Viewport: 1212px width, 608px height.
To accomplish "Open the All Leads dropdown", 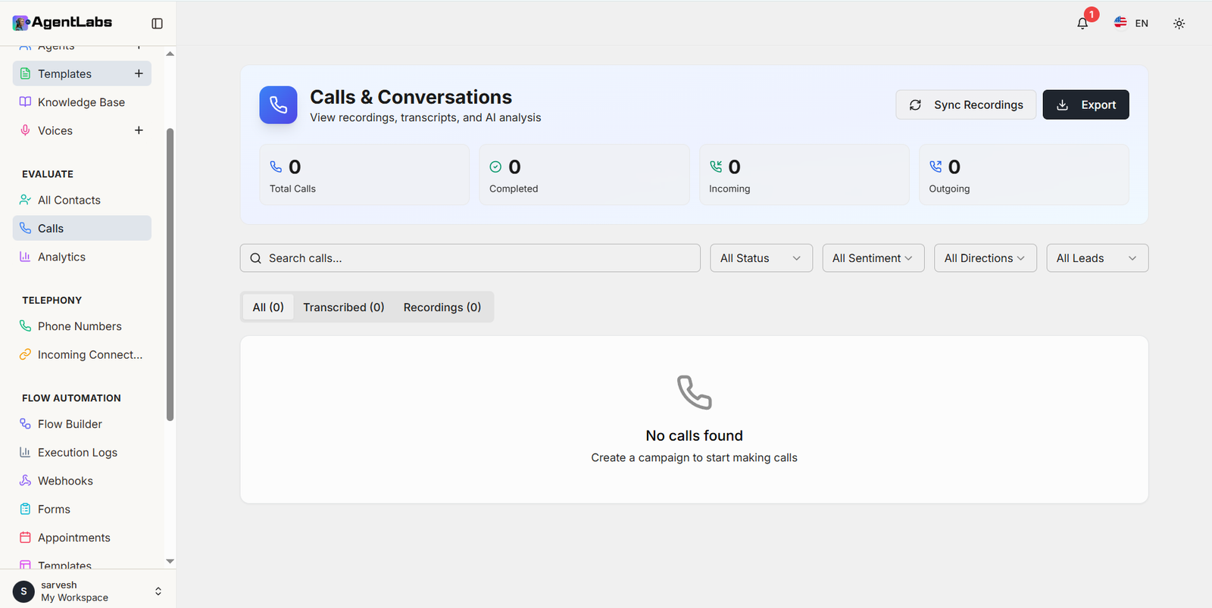I will (x=1098, y=258).
